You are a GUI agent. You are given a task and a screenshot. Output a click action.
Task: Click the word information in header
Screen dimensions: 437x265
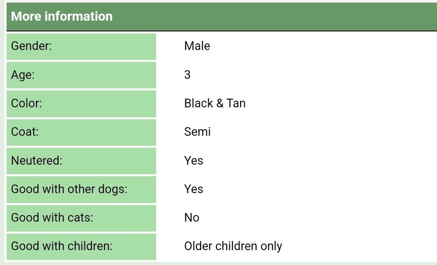pos(79,17)
